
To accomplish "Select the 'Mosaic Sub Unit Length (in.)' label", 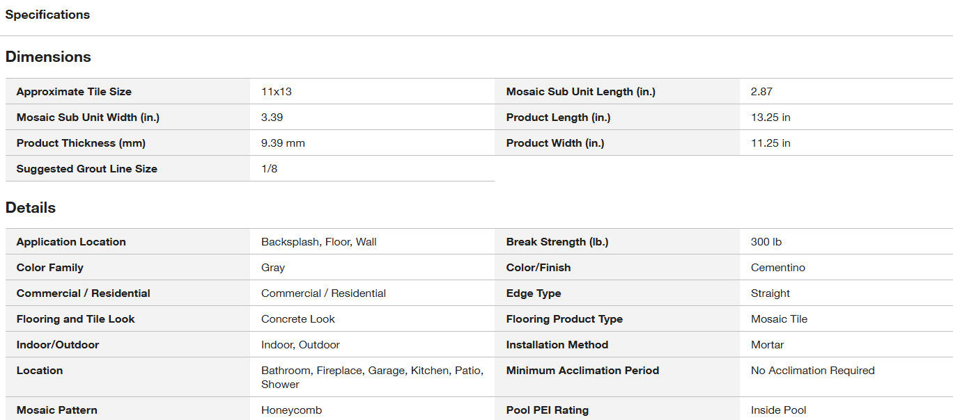I will pyautogui.click(x=581, y=92).
